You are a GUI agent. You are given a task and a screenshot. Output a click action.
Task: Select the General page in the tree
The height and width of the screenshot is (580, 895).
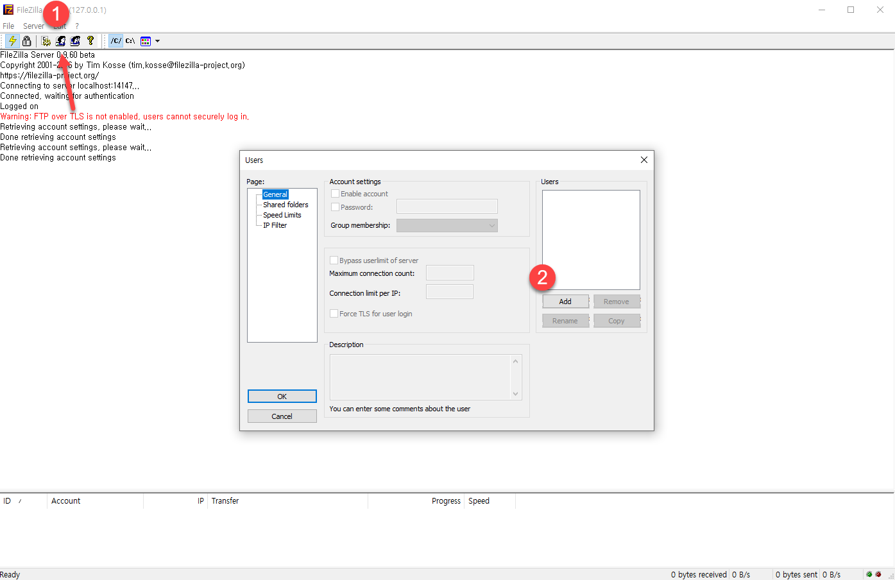[x=275, y=194]
